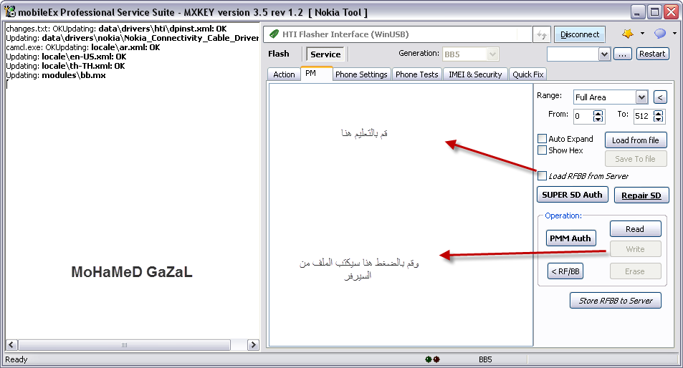Click the Disconnect button
Viewport: 683px width, 368px height.
point(580,34)
